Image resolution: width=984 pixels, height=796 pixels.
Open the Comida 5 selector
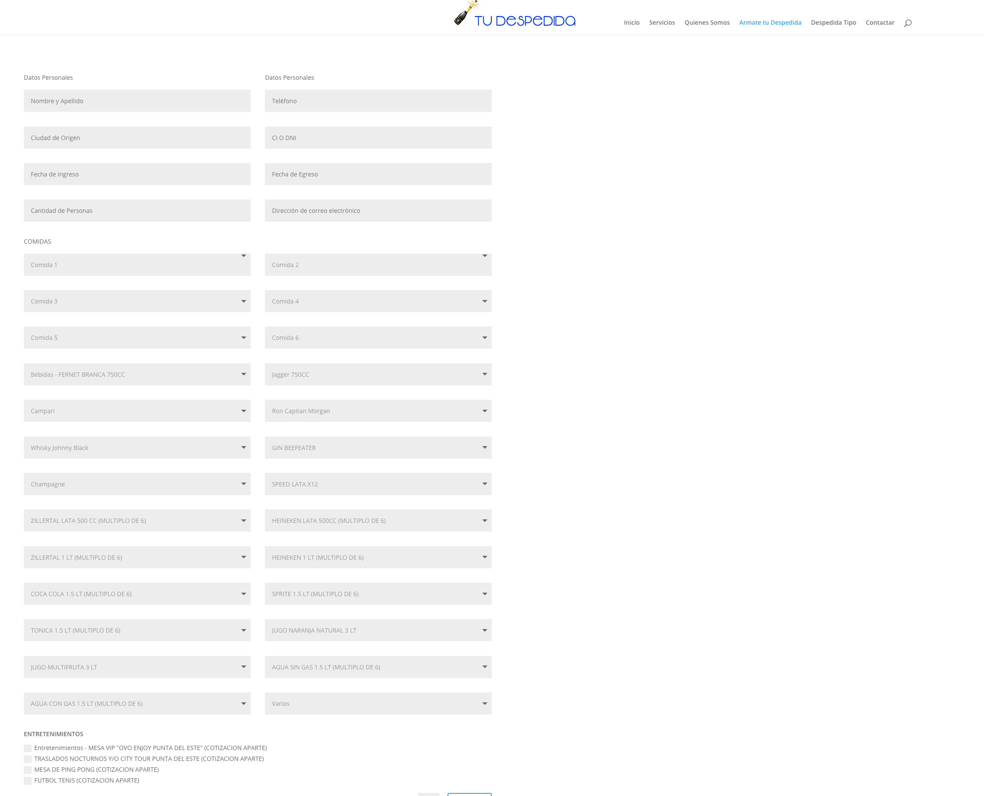[137, 337]
